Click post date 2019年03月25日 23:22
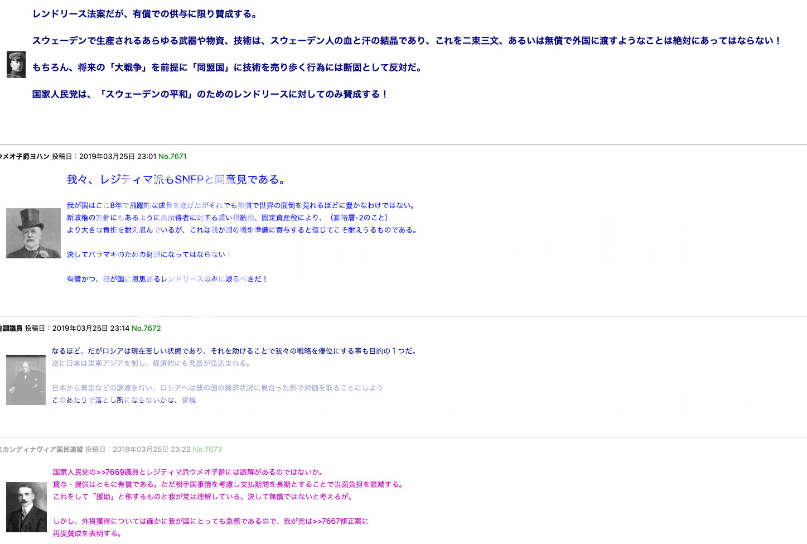Viewport: 807px width, 544px height. [152, 450]
